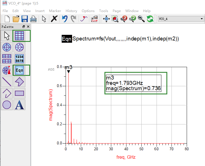
Task: Insert a List 1234 5678 palette item
Action: point(19,59)
